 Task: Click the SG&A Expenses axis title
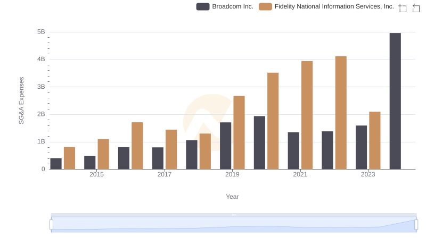coord(21,100)
